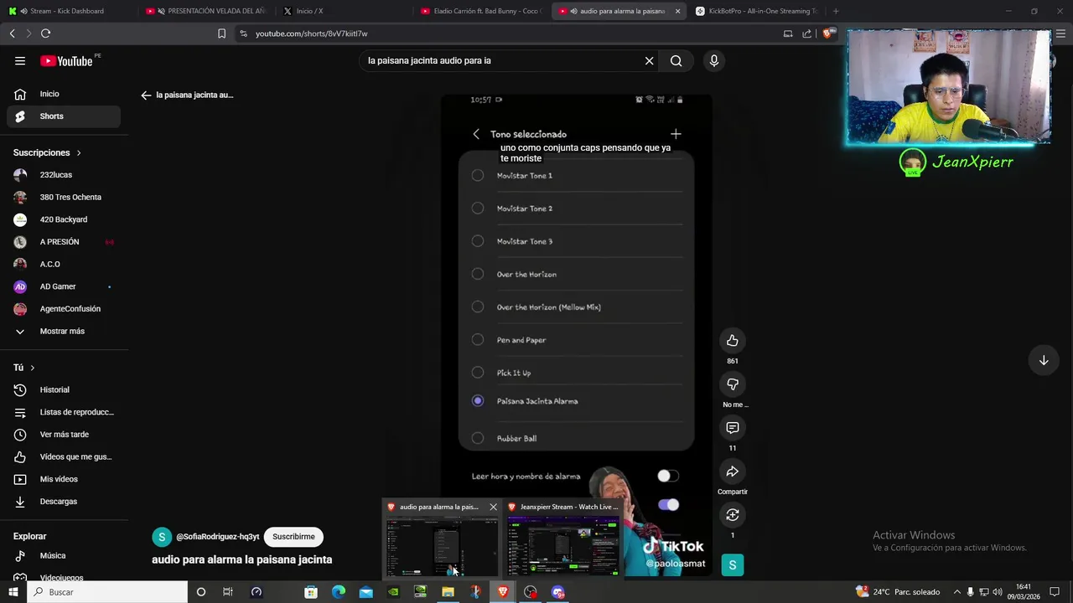Open Música under Explorar
Viewport: 1073px width, 603px height.
coord(64,555)
